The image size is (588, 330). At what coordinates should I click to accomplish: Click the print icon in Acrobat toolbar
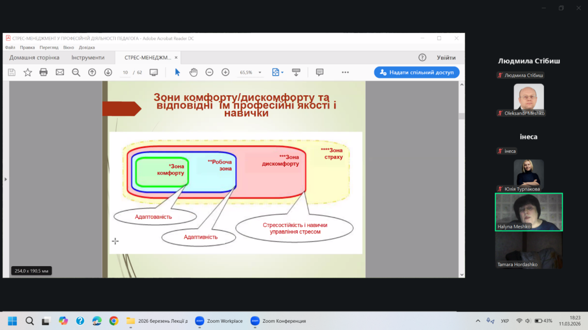coord(44,73)
